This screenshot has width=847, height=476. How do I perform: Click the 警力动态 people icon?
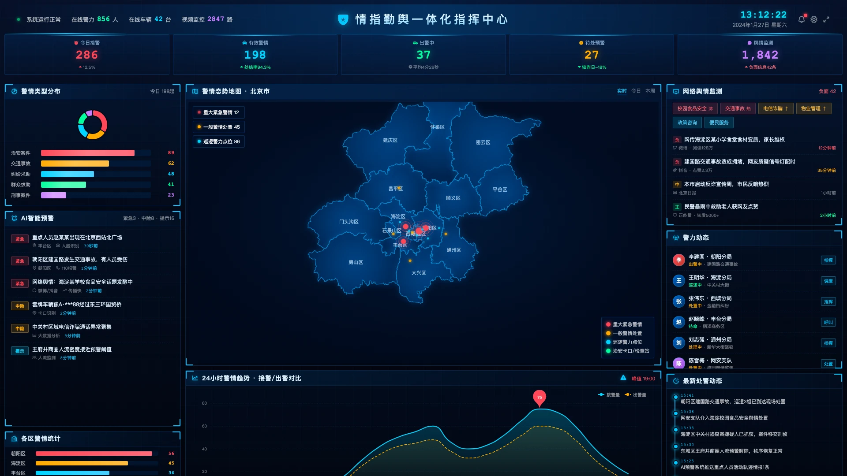[x=676, y=238]
